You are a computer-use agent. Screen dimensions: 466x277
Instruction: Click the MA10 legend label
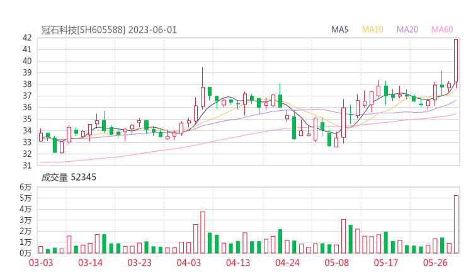372,30
